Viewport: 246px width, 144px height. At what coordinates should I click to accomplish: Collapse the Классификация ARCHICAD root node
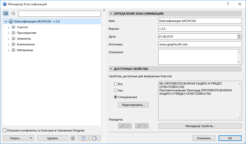click(6, 21)
